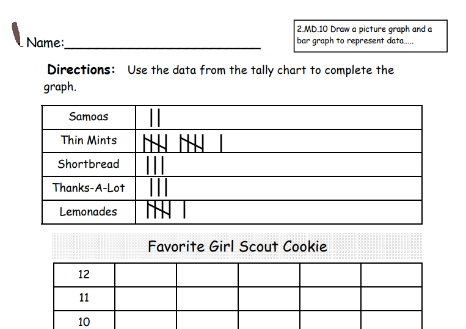Click the tally marks for Lemonades

coord(166,211)
